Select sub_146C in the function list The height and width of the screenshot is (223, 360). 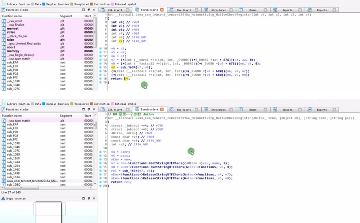(13, 170)
